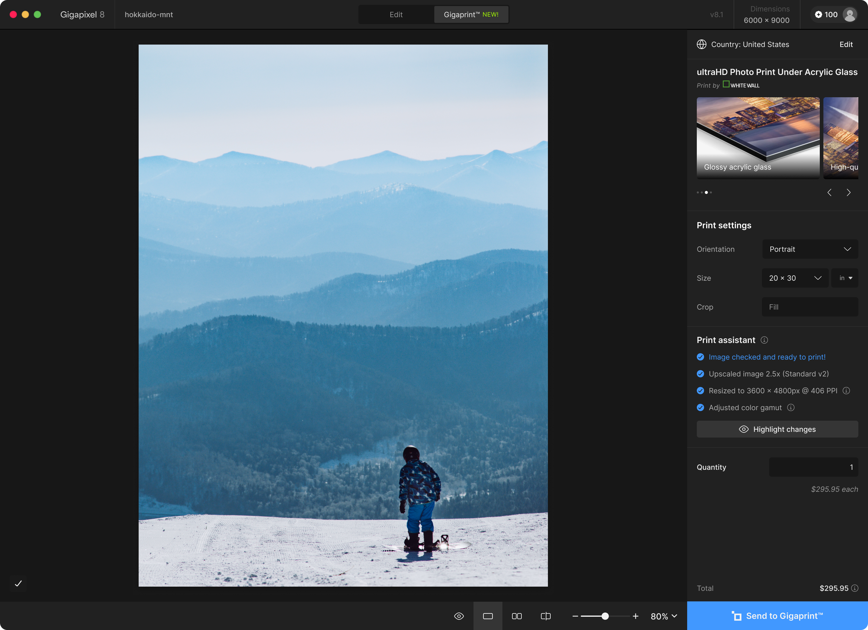Open info icon beside the $295.95 total
868x630 pixels.
[x=855, y=588]
